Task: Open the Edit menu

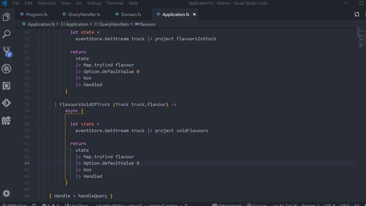Action: tap(28, 3)
